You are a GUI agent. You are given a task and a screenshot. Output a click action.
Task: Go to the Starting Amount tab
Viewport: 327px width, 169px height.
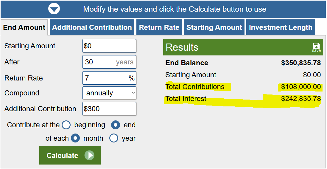(214, 27)
